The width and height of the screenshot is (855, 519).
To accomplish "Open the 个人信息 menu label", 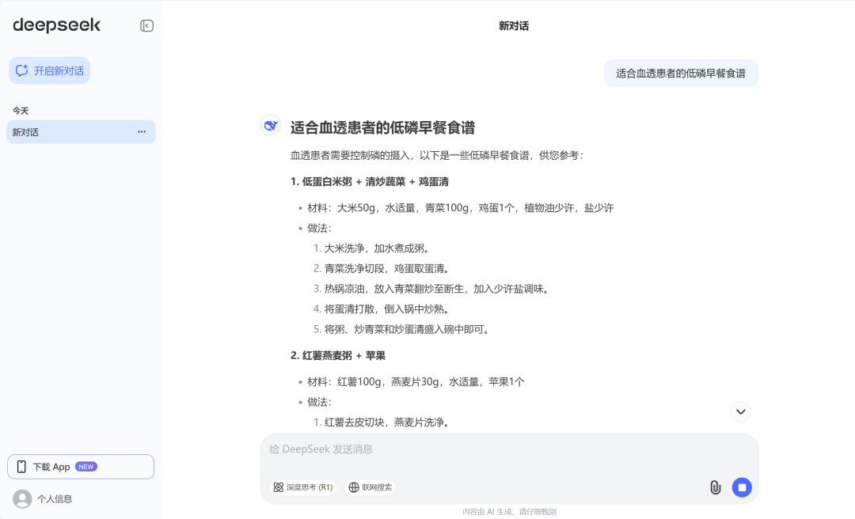I will (55, 499).
